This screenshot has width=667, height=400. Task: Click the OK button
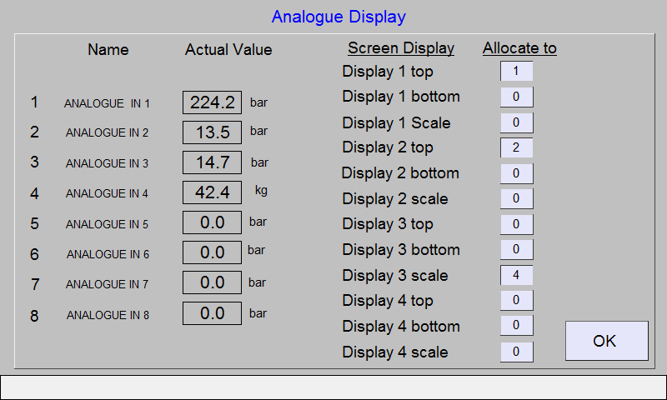pyautogui.click(x=607, y=341)
